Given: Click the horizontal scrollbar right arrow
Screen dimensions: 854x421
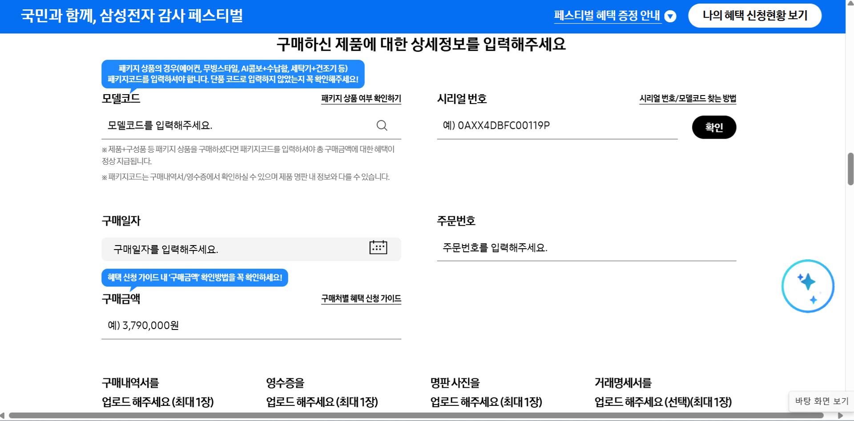Looking at the screenshot, I should tap(840, 416).
